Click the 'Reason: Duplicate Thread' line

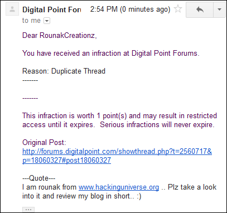pos(64,71)
